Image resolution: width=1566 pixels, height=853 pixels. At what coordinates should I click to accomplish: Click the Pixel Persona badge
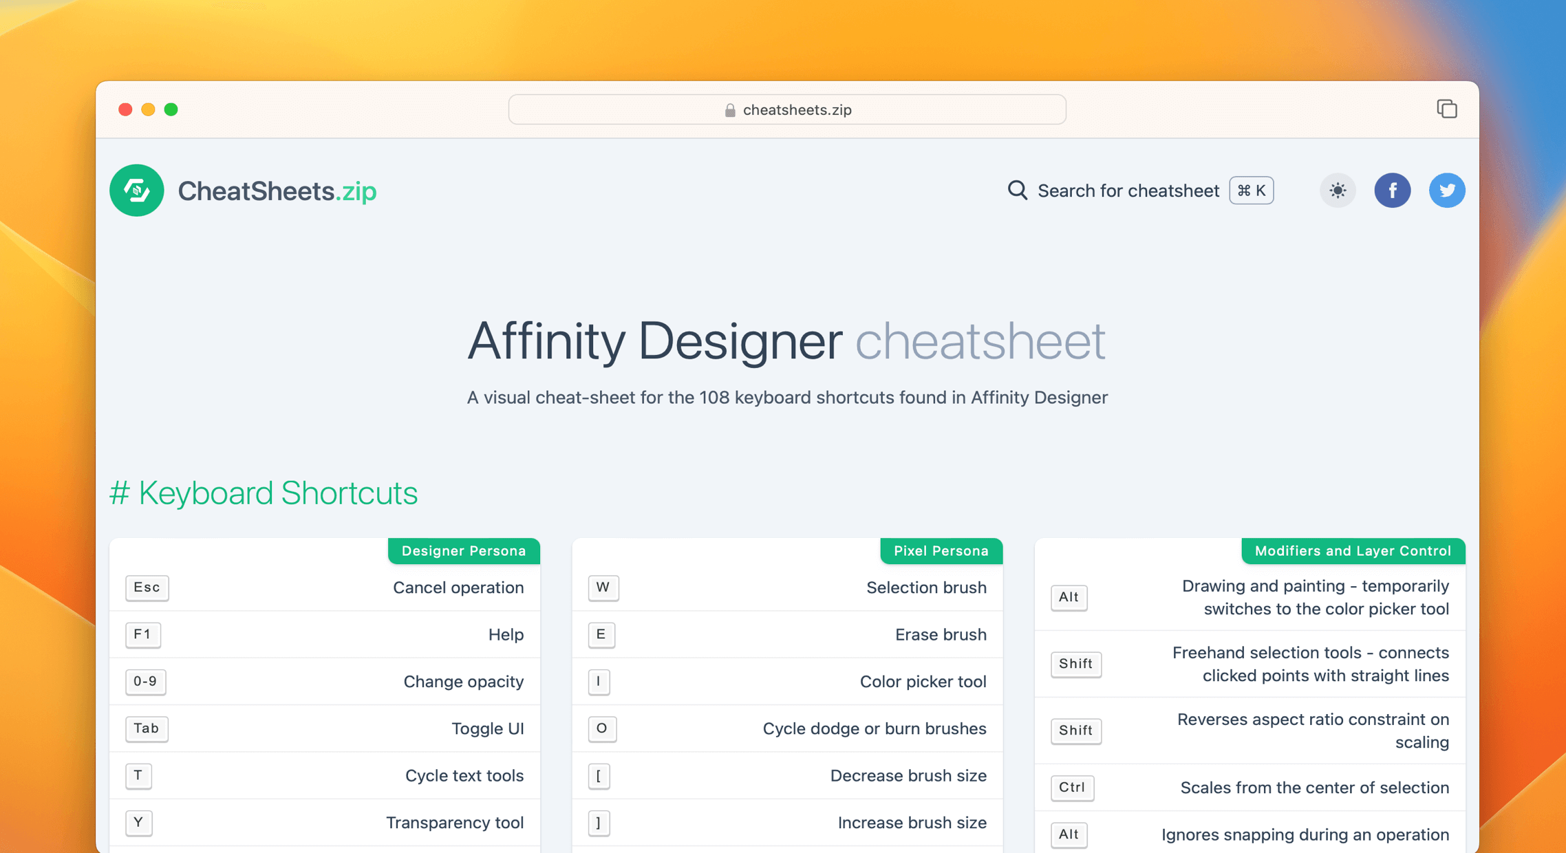coord(941,551)
